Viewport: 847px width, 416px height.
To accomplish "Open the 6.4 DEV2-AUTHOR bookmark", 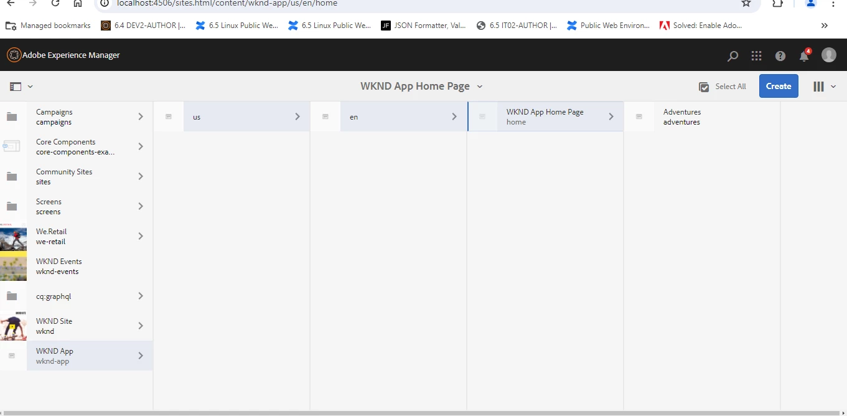I will (x=143, y=26).
